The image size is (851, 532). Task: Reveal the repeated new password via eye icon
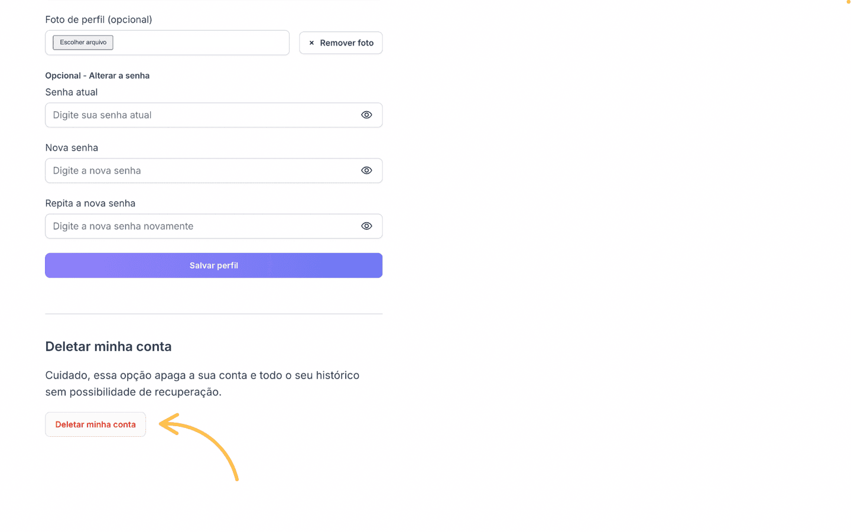366,226
